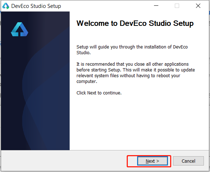Click the Next button to continue setup
This screenshot has height=172, width=210.
click(x=153, y=161)
